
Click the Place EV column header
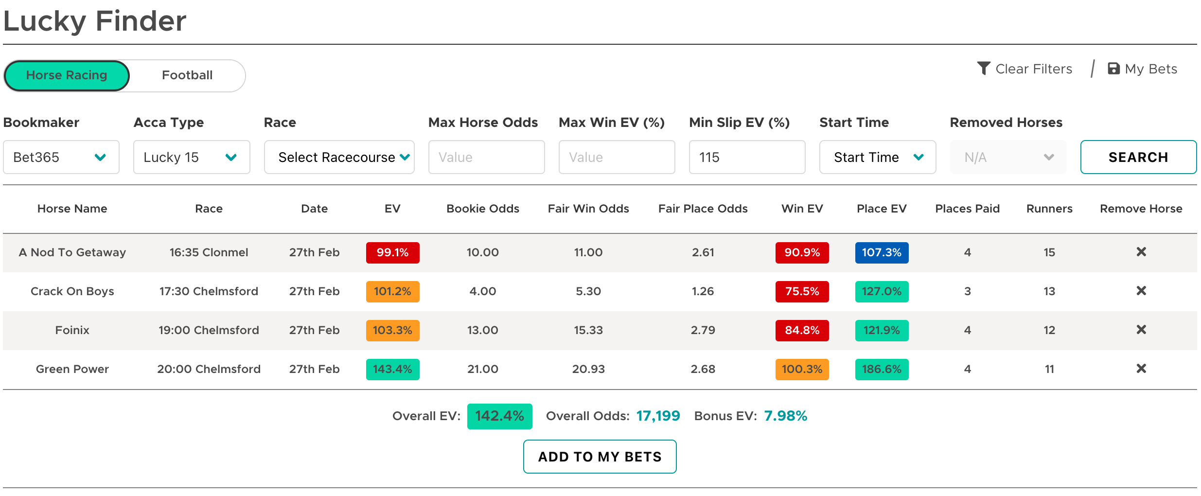pyautogui.click(x=882, y=209)
